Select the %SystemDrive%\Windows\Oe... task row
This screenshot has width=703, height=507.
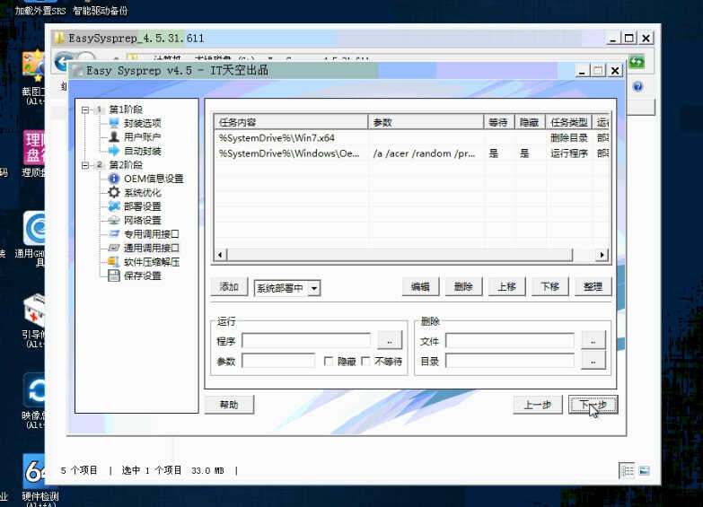pyautogui.click(x=412, y=153)
